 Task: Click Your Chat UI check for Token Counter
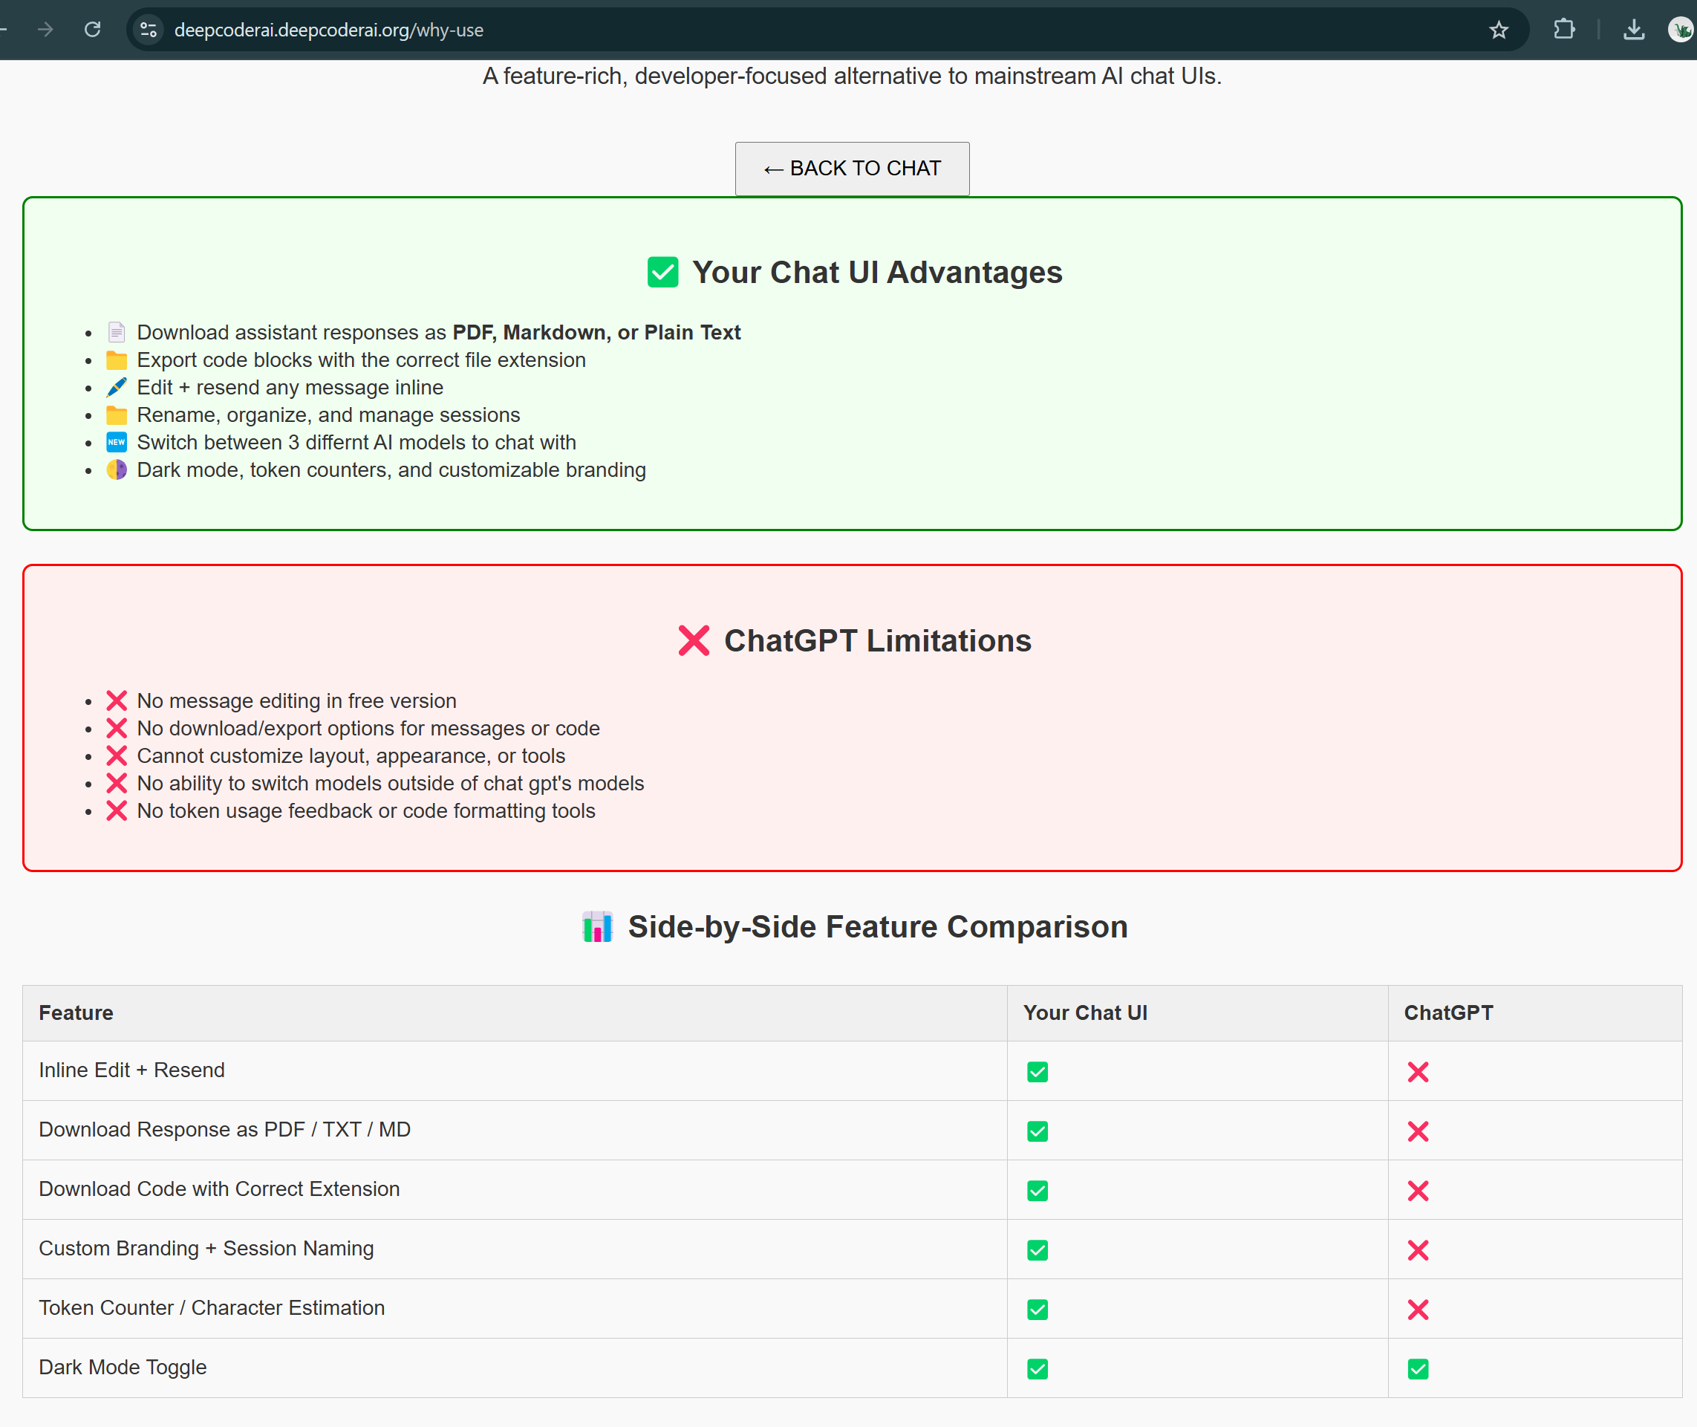click(1037, 1310)
